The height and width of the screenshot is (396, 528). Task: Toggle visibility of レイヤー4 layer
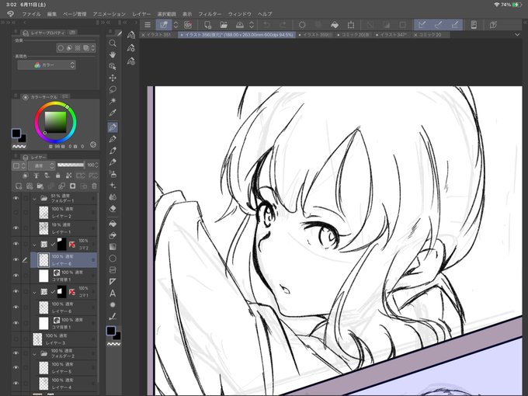(16, 384)
